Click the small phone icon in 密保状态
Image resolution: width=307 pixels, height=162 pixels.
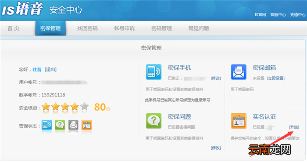(46, 125)
